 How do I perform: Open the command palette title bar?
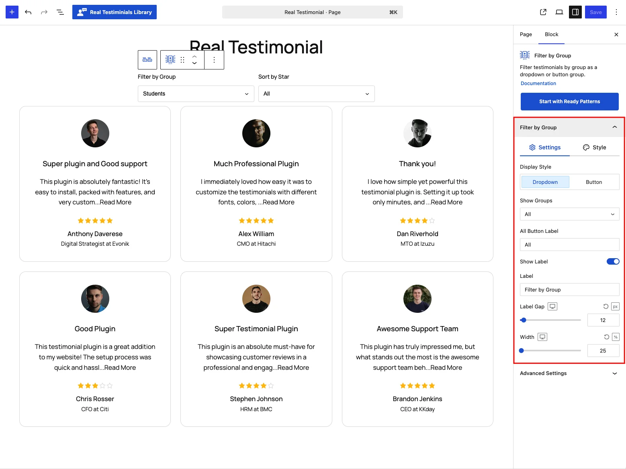point(313,12)
